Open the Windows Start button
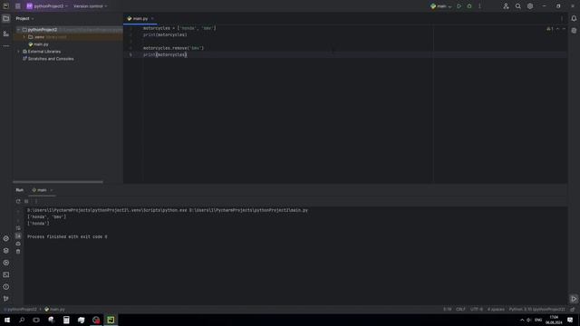580x326 pixels. click(x=7, y=320)
